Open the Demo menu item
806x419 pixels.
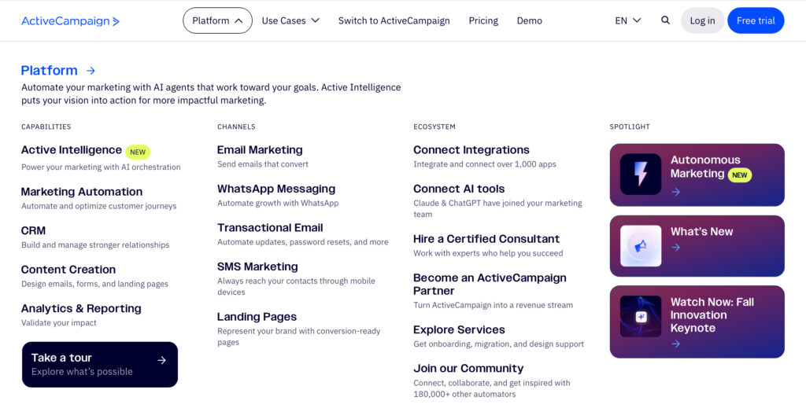click(530, 20)
